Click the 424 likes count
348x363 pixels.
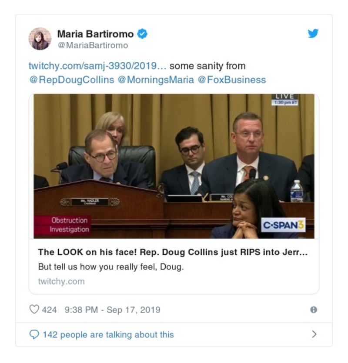49,310
